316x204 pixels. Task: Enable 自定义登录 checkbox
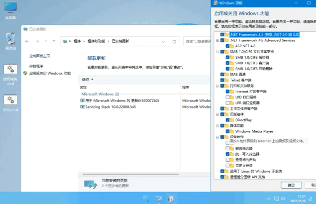(x=227, y=166)
